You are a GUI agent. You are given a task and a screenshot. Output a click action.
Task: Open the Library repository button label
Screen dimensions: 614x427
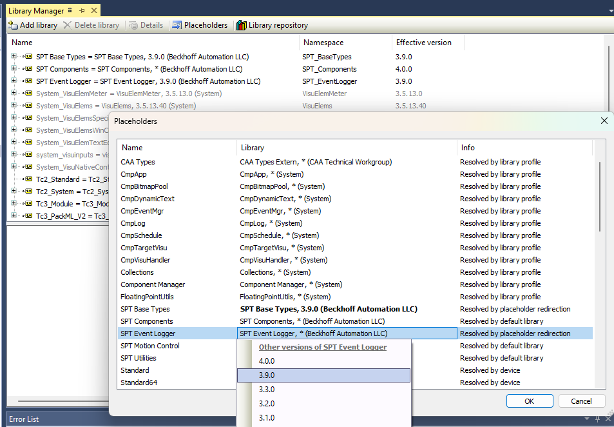(x=278, y=26)
